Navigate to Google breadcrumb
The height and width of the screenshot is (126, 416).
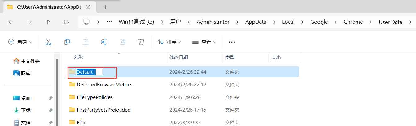pyautogui.click(x=319, y=22)
